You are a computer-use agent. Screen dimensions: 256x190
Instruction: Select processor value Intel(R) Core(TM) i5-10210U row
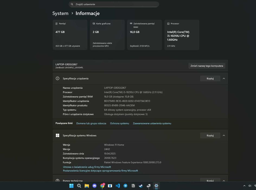click(x=133, y=92)
